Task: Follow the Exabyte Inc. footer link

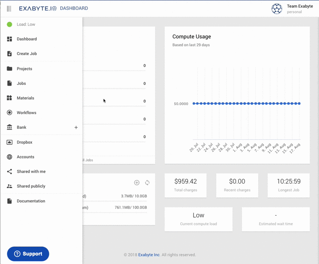Action: [x=149, y=255]
